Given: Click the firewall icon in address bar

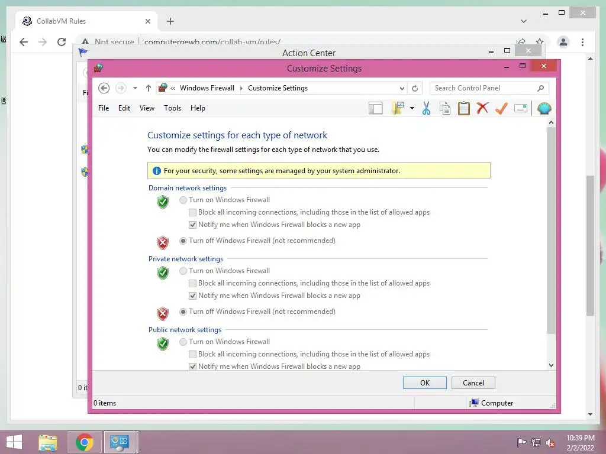Looking at the screenshot, I should pos(163,88).
